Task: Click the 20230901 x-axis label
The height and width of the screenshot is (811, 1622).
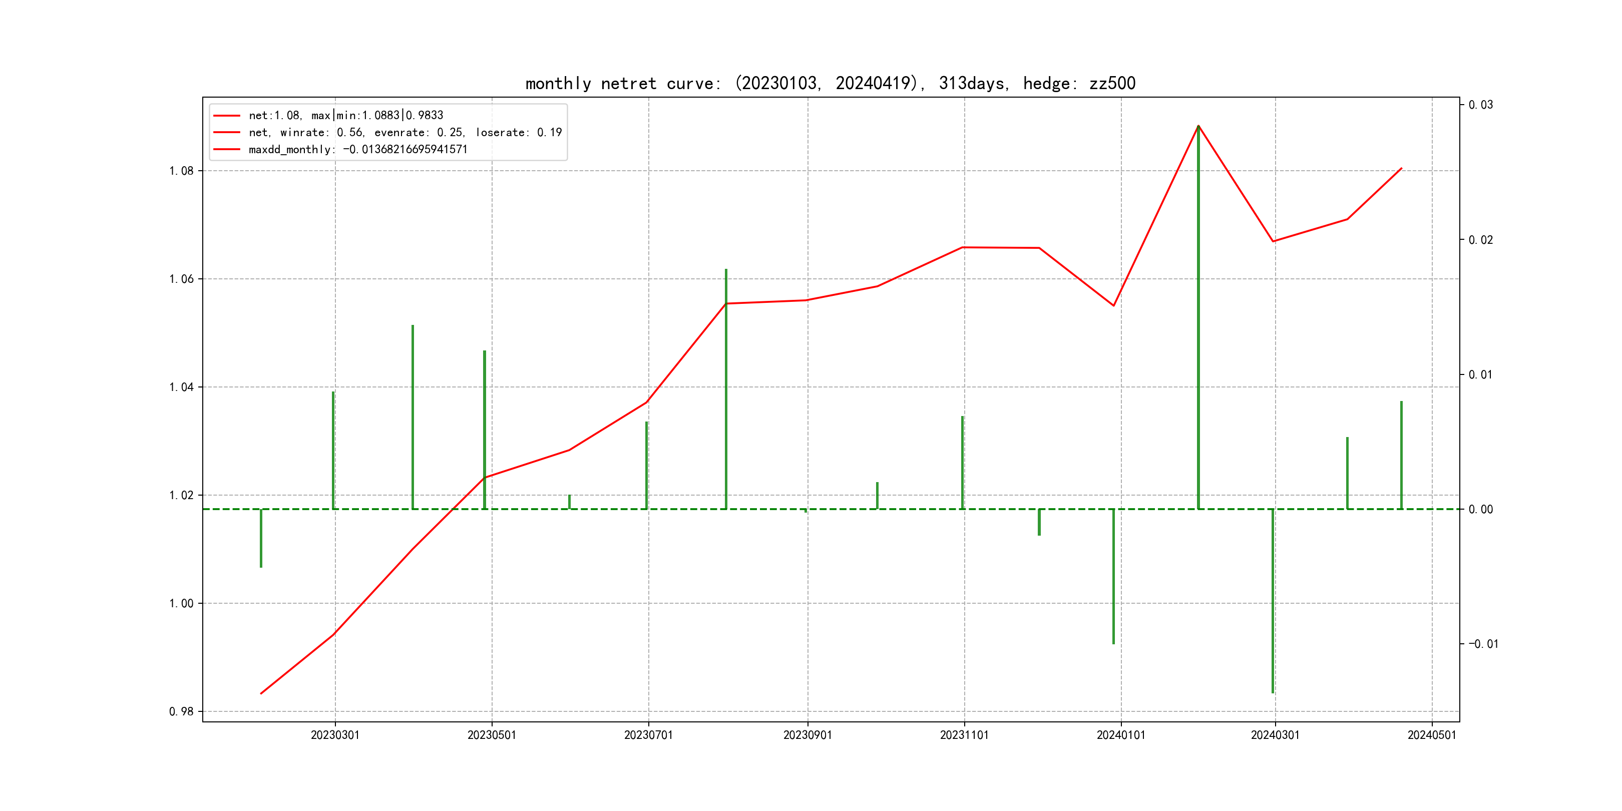Action: [x=807, y=735]
